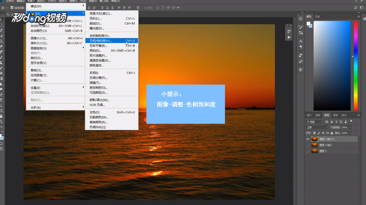Viewport: 366px width, 205px height.
Task: Choose '去色(D)' menu item
Action: pyautogui.click(x=112, y=112)
